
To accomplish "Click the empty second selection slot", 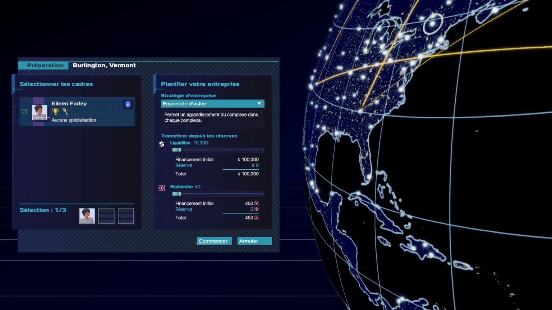I will (x=106, y=216).
